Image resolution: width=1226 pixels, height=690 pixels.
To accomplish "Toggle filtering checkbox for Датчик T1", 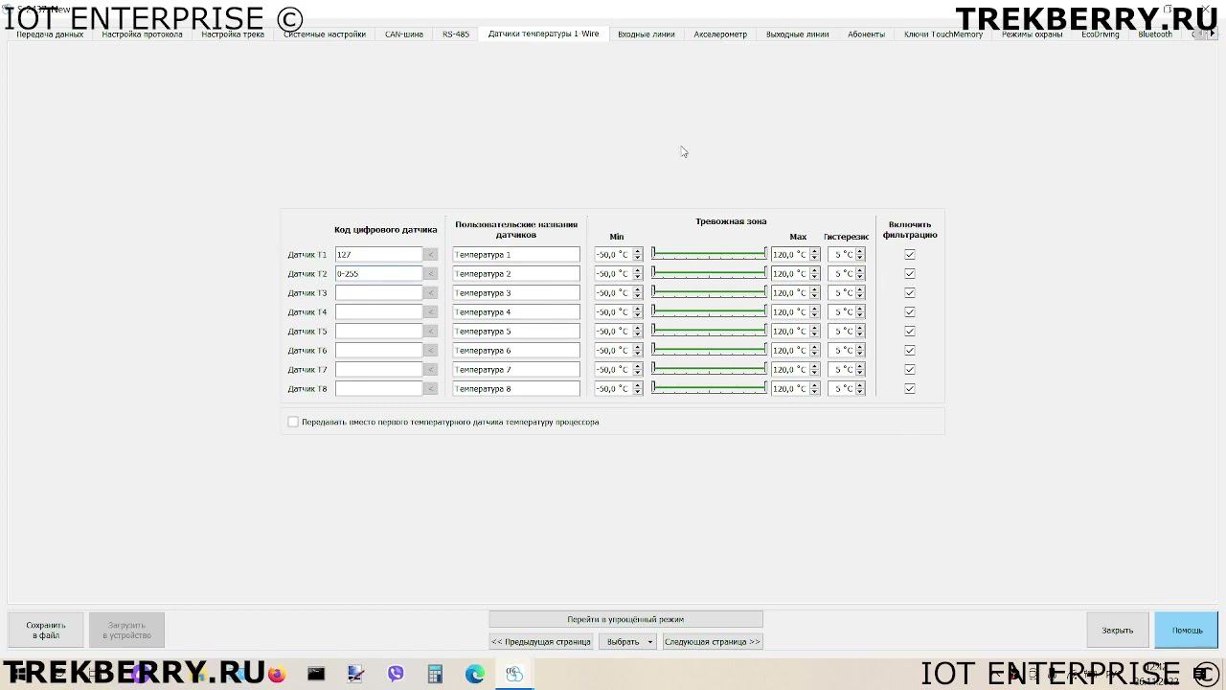I will 910,255.
